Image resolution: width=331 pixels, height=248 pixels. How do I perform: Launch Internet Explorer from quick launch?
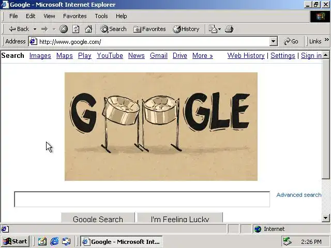click(x=54, y=241)
